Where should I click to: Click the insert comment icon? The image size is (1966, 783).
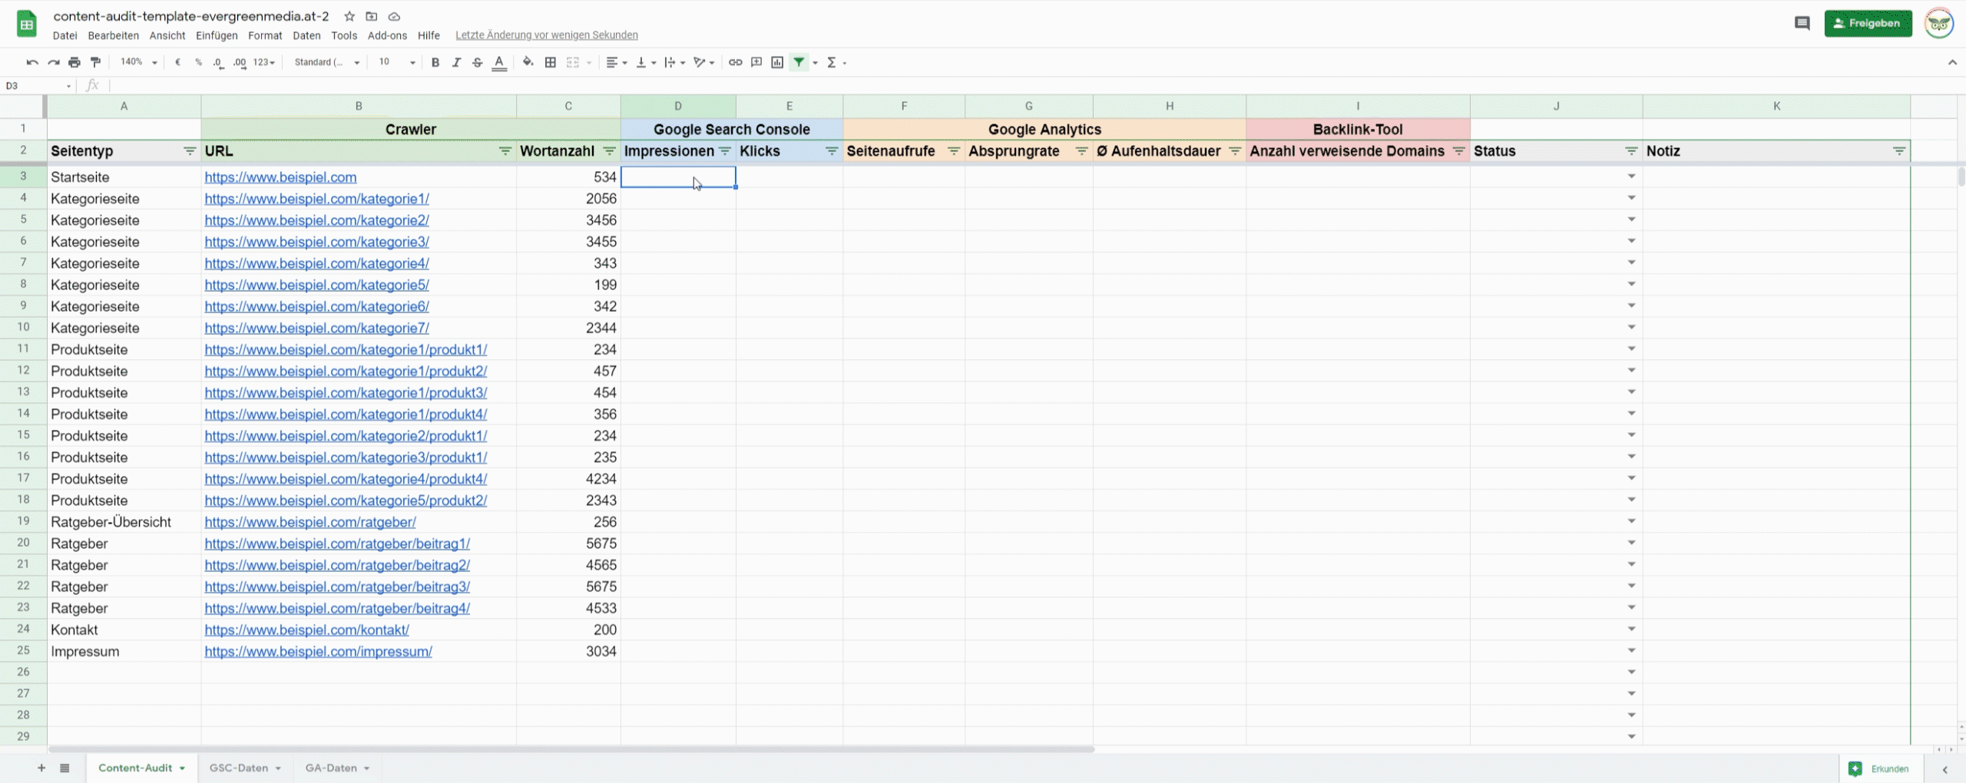tap(756, 62)
